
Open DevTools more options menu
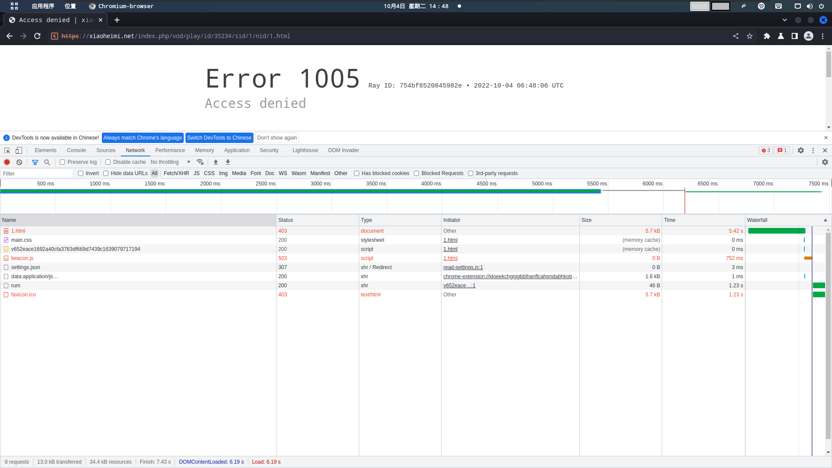click(813, 150)
